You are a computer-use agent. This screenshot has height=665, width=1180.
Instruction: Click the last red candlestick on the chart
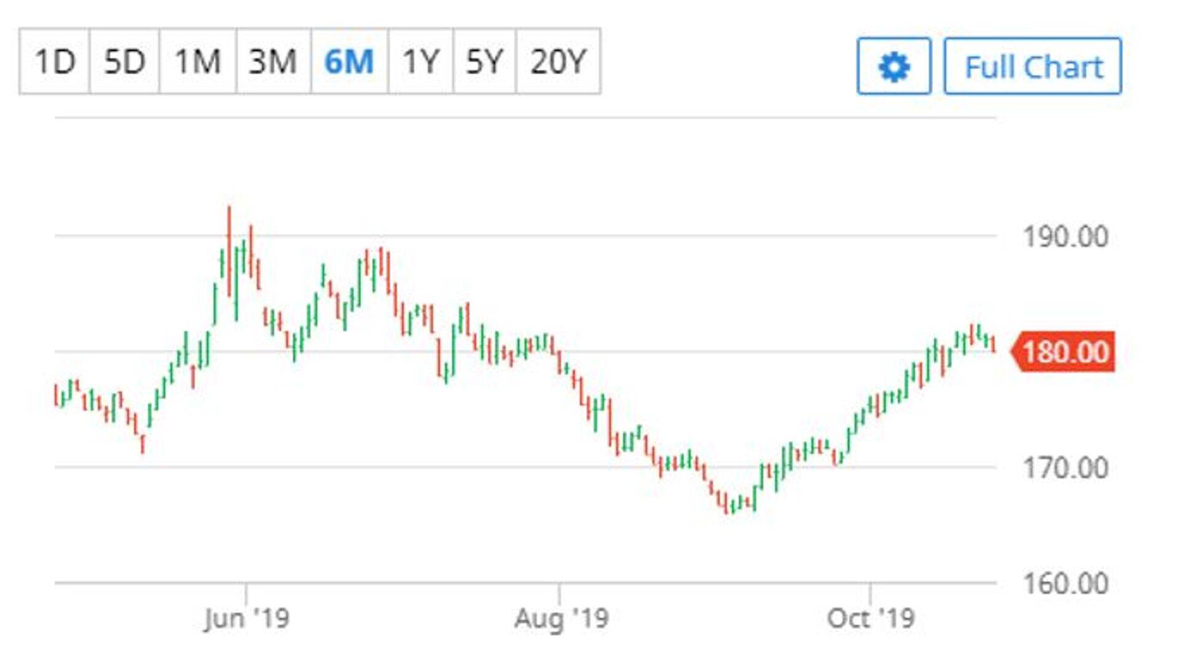993,344
